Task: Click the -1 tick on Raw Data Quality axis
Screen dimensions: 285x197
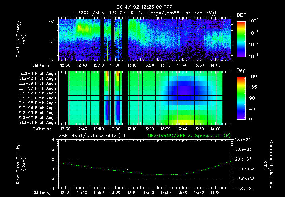Action: click(52, 189)
